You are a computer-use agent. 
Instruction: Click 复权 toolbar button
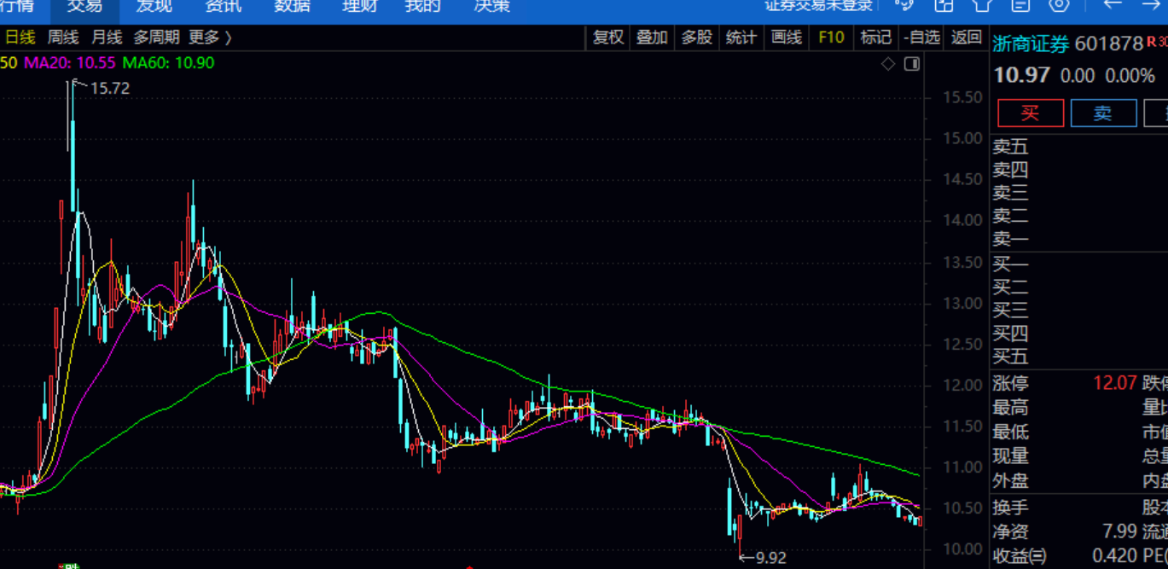608,38
